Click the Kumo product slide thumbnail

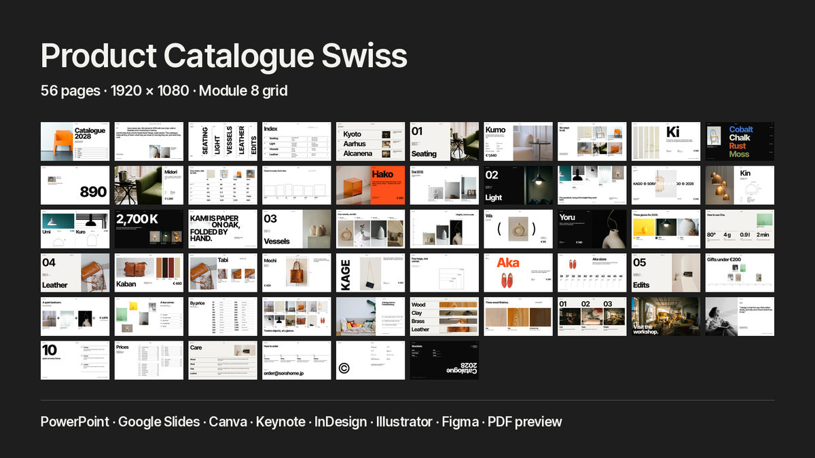(518, 141)
